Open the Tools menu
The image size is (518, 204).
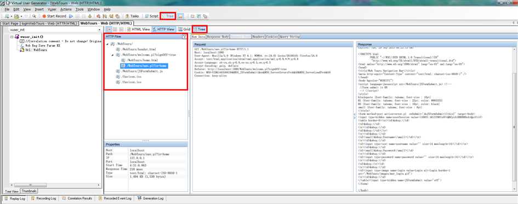(x=79, y=9)
